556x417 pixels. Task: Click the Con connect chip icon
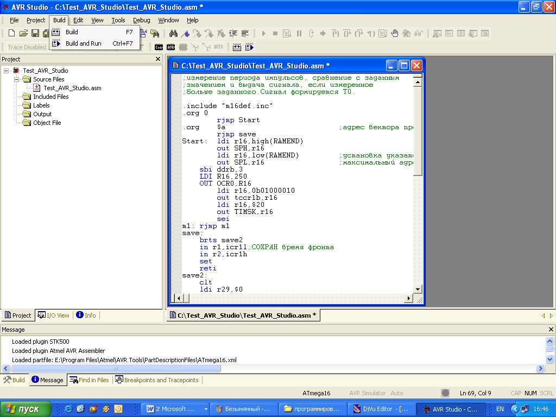[x=159, y=47]
